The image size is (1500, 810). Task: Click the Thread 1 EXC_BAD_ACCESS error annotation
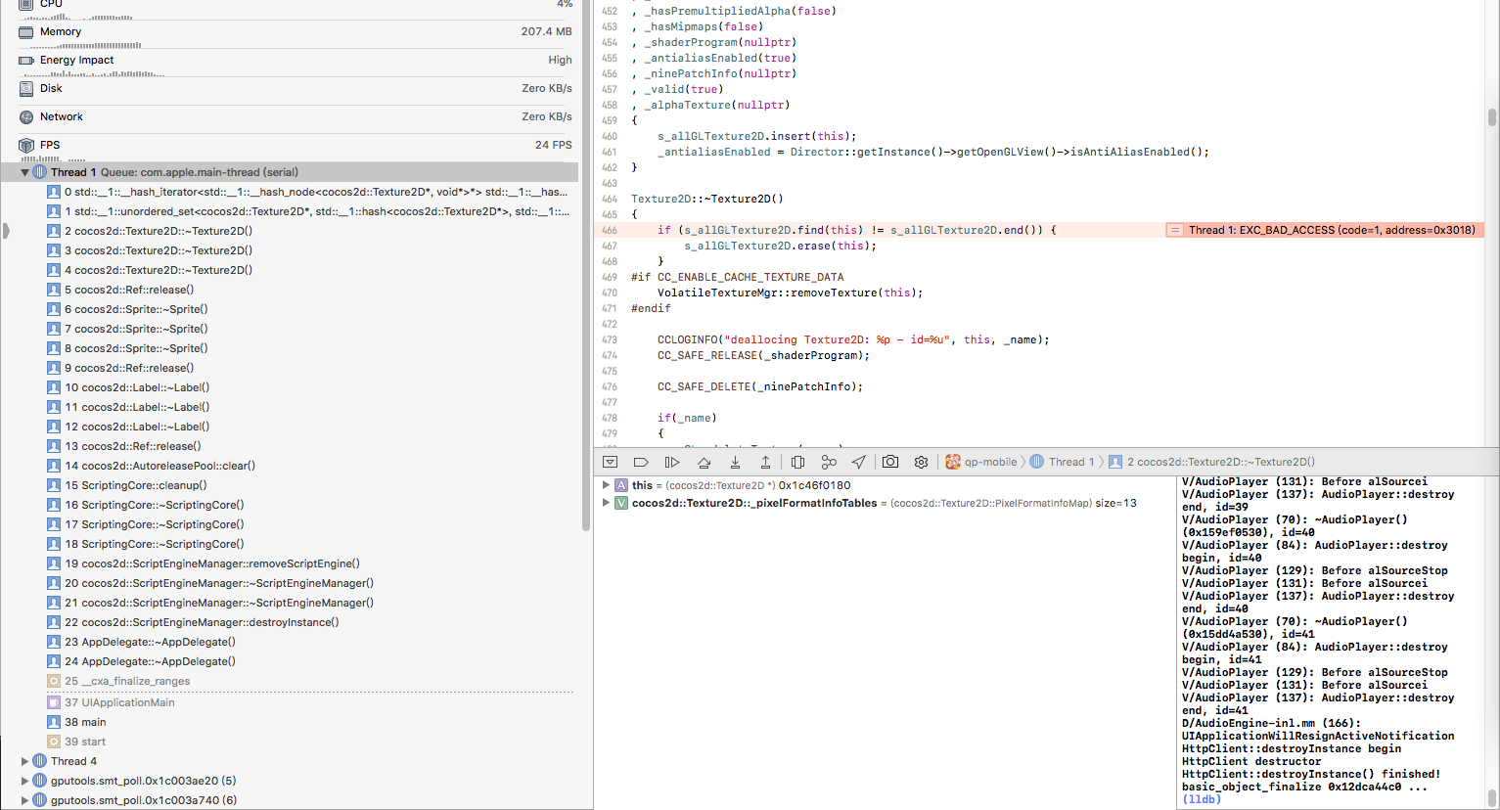pyautogui.click(x=1325, y=230)
